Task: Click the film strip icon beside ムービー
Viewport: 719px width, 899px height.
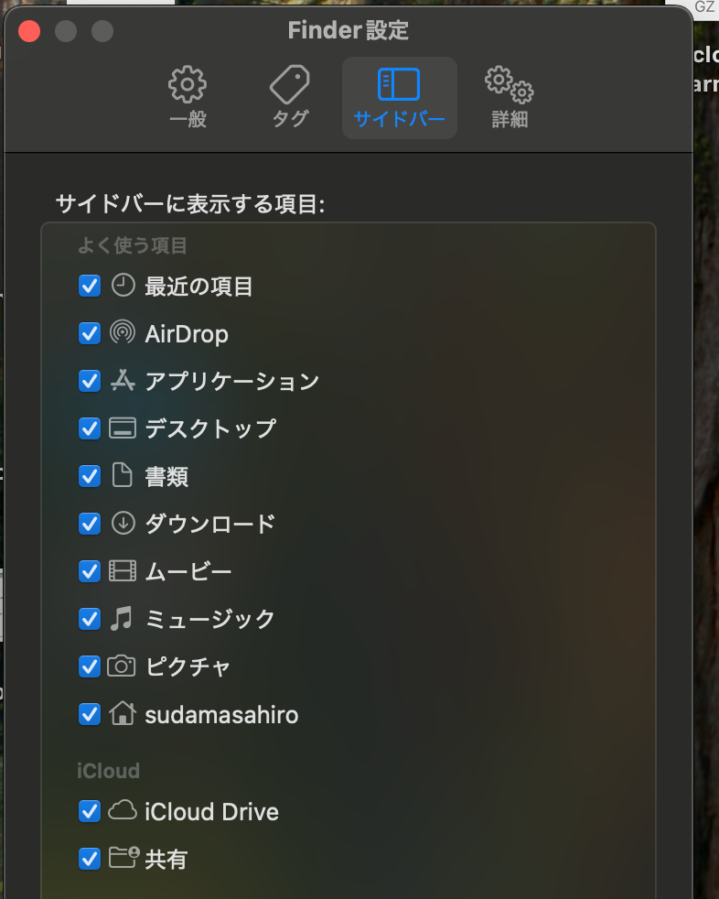Action: coord(123,571)
